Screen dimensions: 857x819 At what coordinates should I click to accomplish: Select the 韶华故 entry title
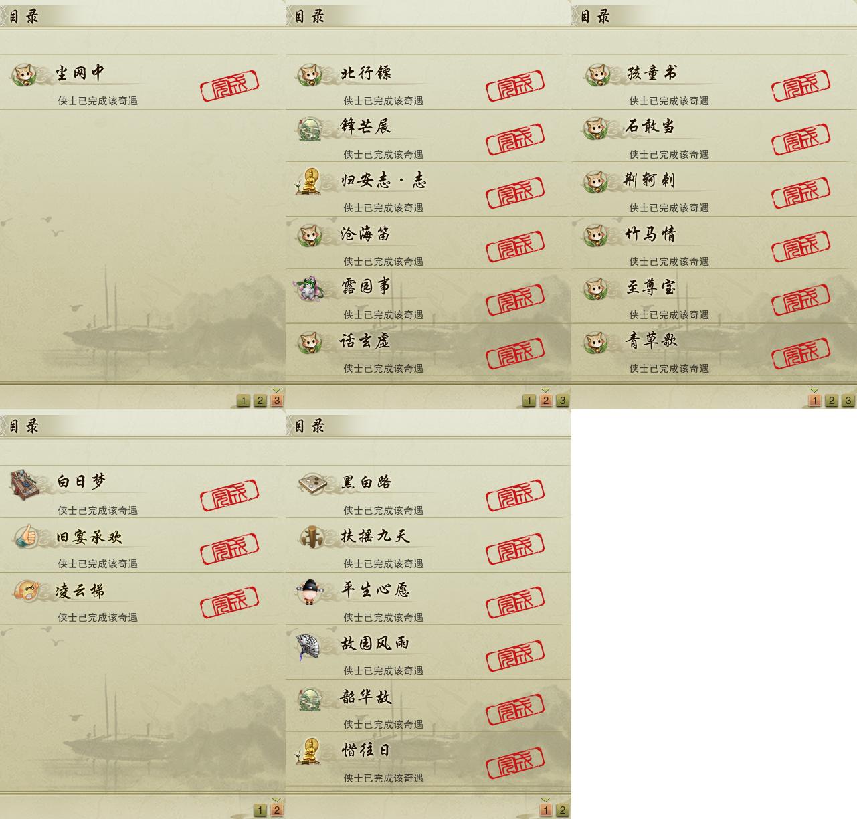(x=365, y=697)
